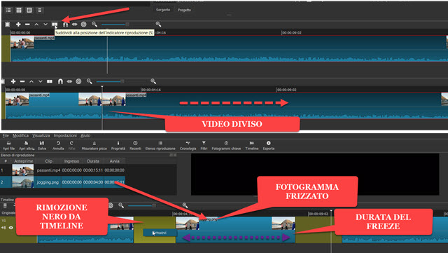448x253 pixels.
Task: Open the Misuratore picco panel
Action: click(94, 145)
